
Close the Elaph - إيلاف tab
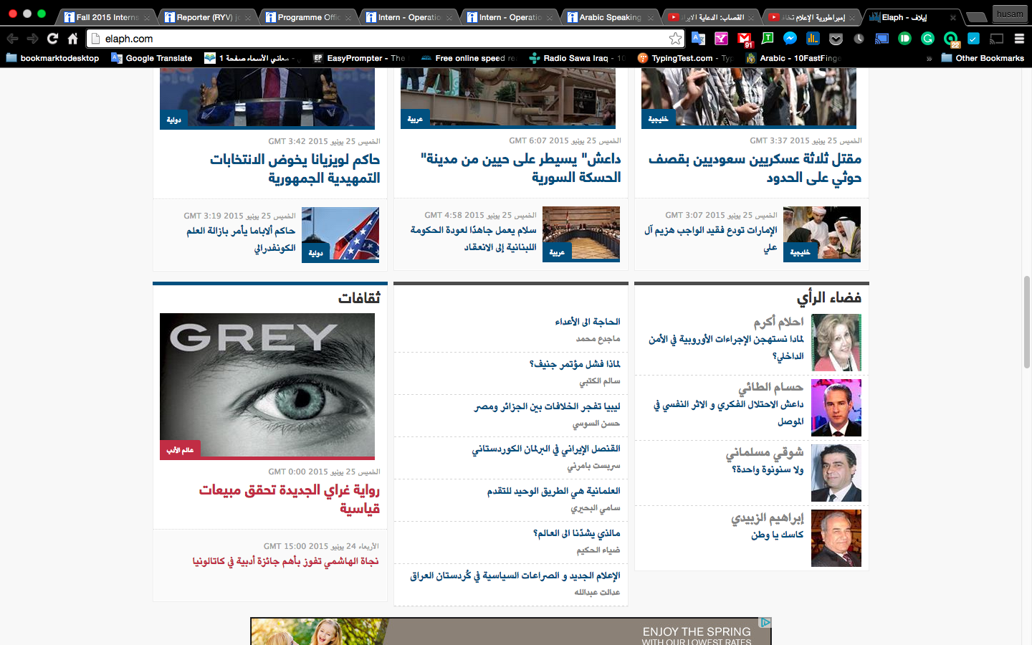[953, 17]
